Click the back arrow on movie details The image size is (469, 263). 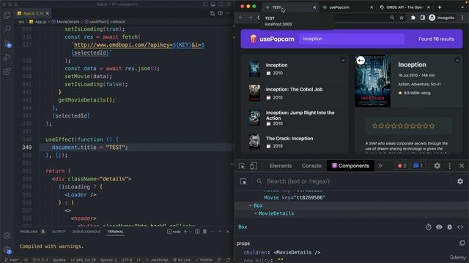(361, 61)
